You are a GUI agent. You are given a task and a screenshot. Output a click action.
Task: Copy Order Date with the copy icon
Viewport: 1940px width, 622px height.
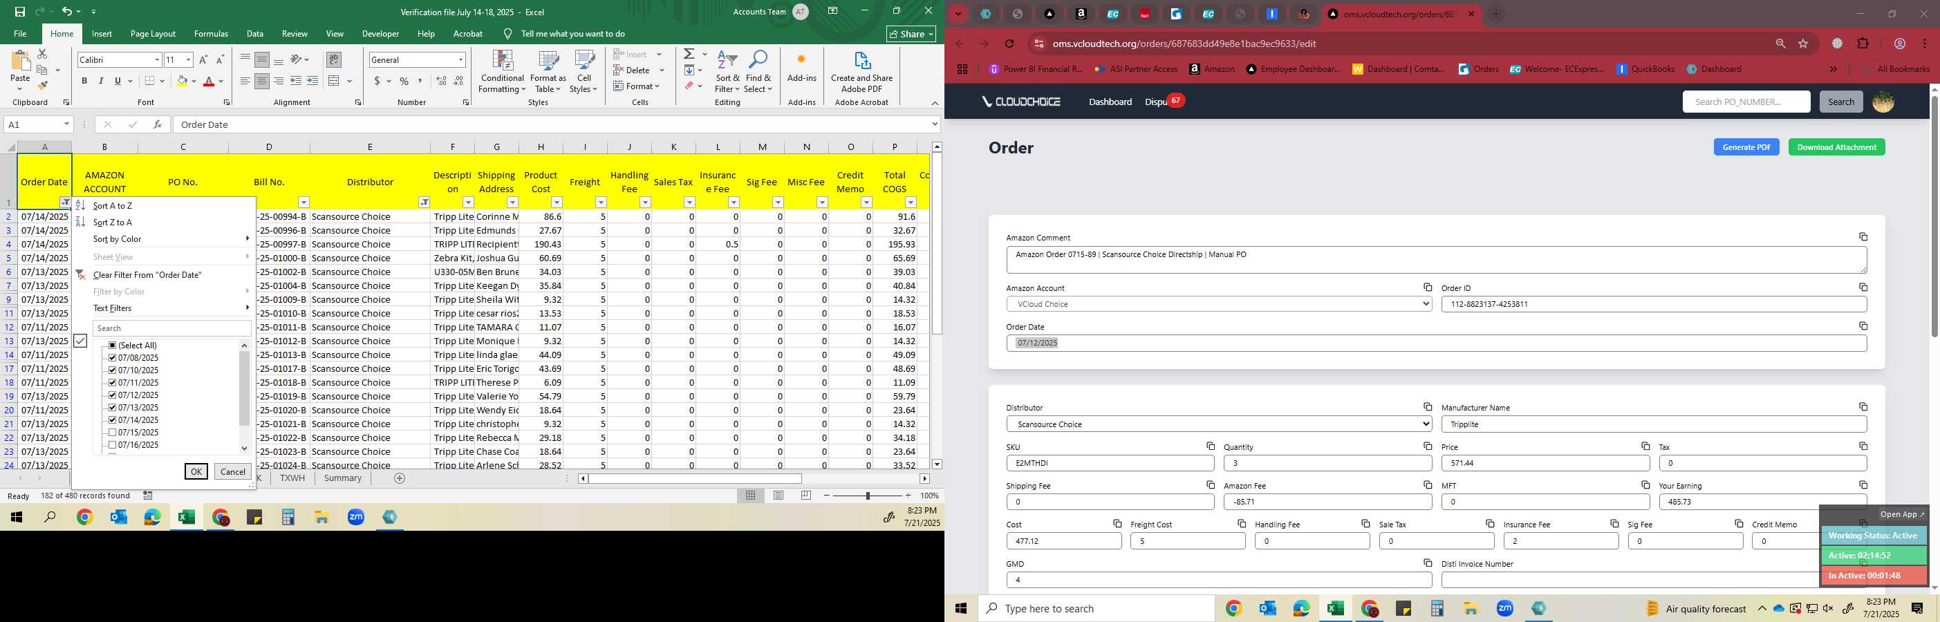[x=1863, y=326]
